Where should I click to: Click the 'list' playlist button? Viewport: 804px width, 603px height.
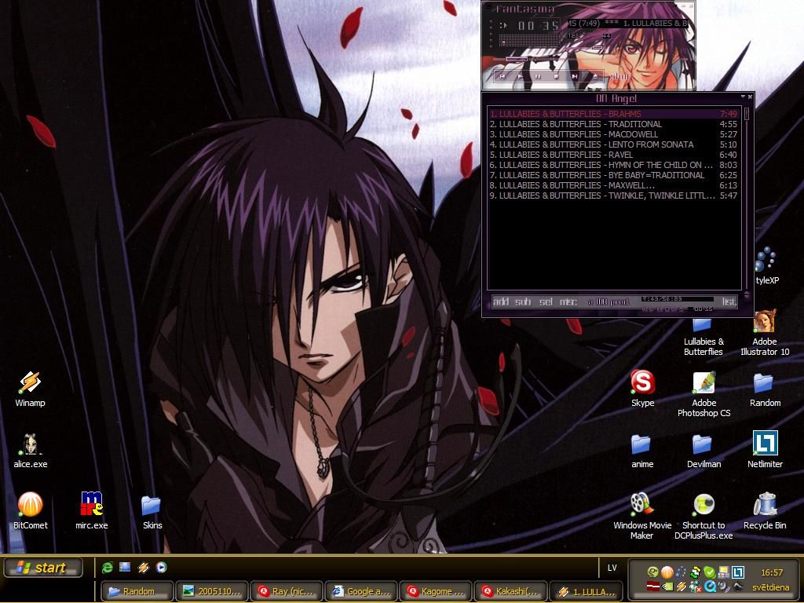[x=729, y=301]
